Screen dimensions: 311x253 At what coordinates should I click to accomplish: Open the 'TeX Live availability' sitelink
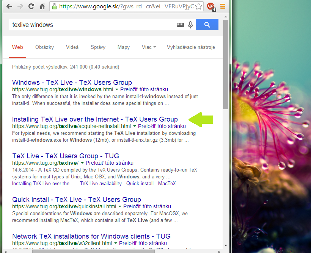pyautogui.click(x=101, y=183)
